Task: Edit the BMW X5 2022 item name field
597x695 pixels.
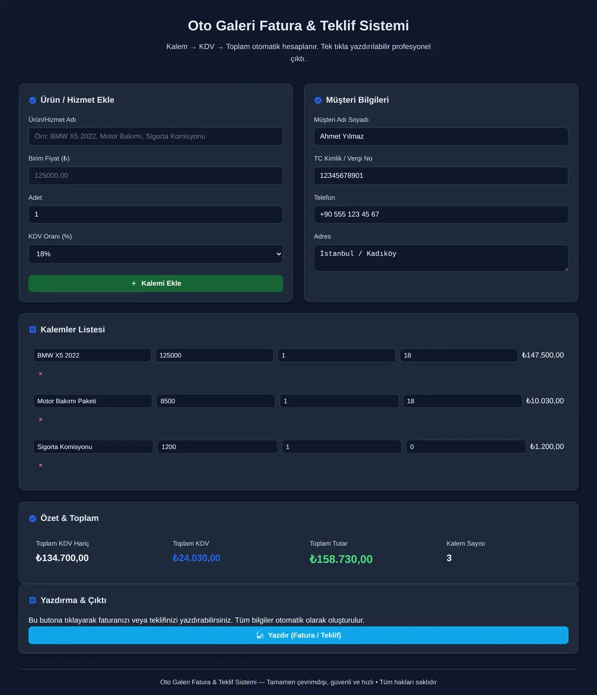Action: [x=92, y=355]
